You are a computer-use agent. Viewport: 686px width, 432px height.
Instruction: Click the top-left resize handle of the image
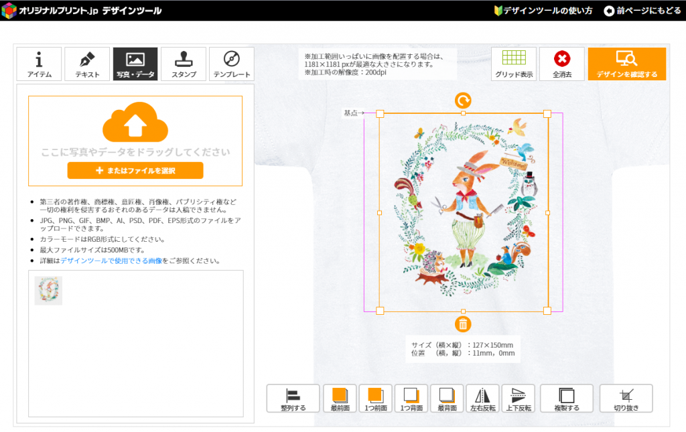380,114
